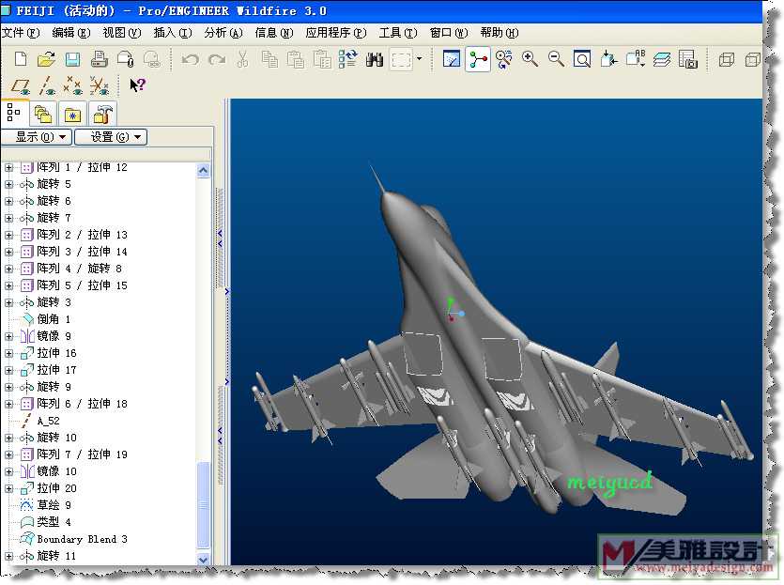Open the Reorient view icon

pos(608,59)
